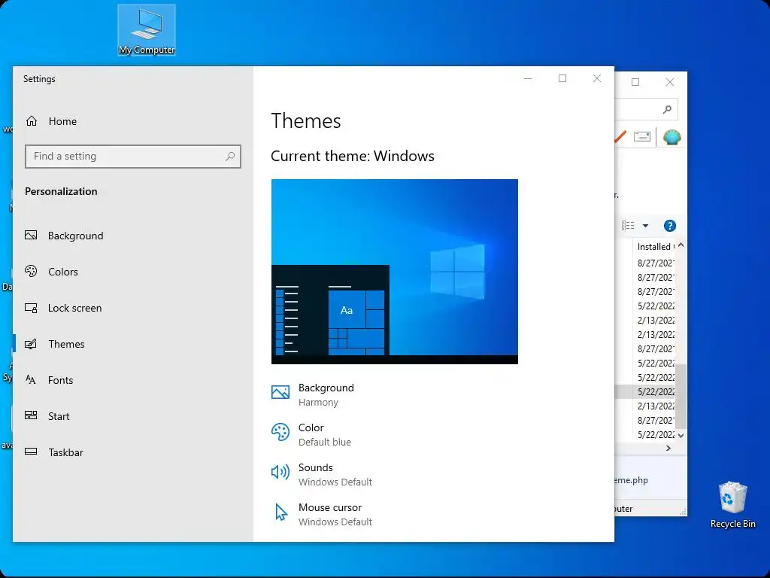Open Sounds Windows Default setting
The image size is (770, 578).
click(335, 474)
